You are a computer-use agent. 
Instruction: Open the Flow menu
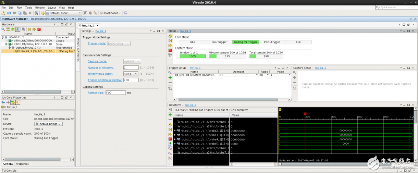19,8
